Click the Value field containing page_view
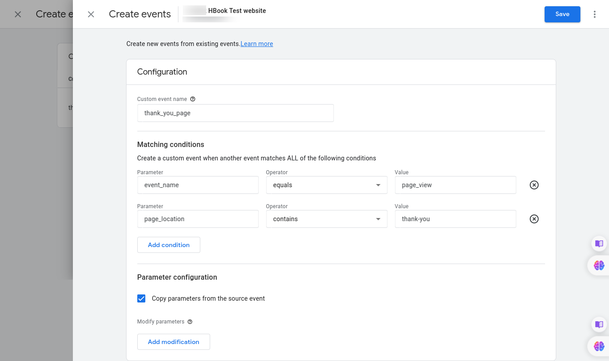 coord(455,185)
